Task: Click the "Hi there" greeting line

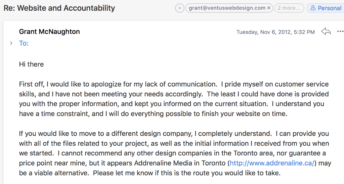Action: [31, 64]
